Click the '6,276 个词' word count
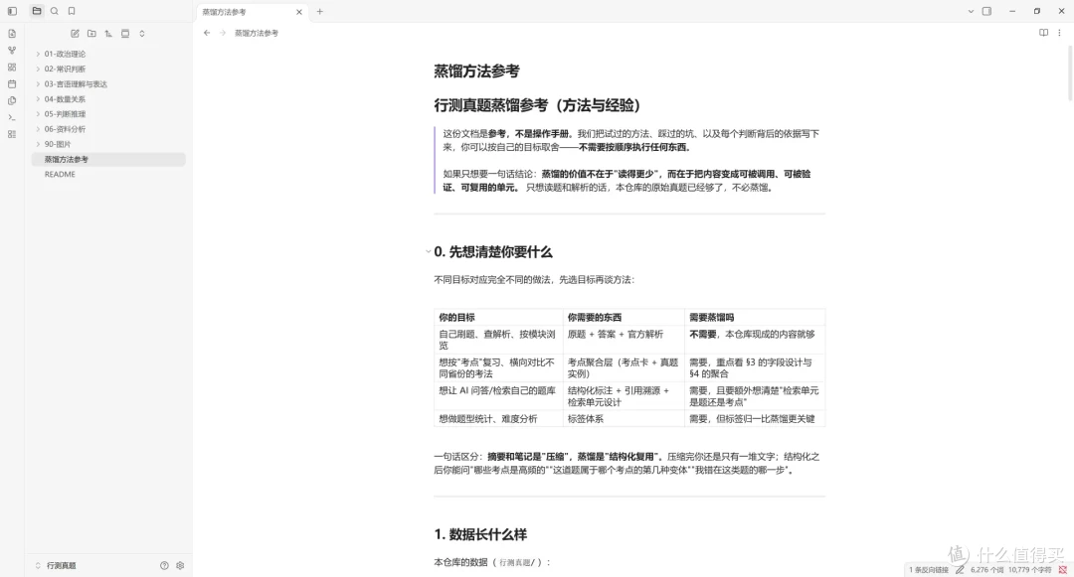 (985, 569)
